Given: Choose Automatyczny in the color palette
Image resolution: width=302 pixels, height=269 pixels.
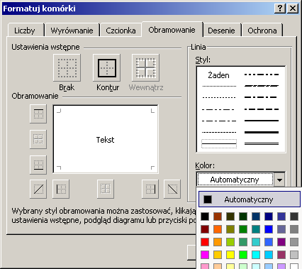Looking at the screenshot, I should [x=250, y=199].
